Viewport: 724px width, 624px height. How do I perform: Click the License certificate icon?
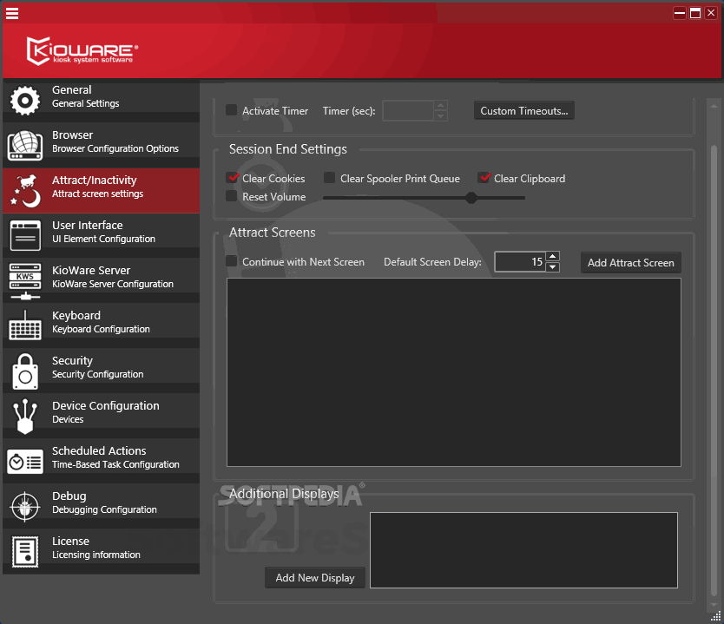[x=25, y=551]
